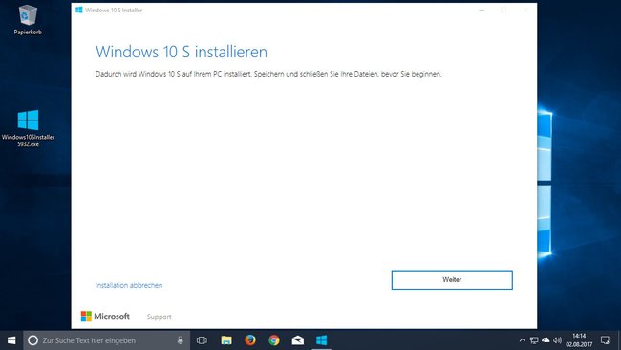Open Task View from taskbar
This screenshot has width=621, height=350.
202,340
